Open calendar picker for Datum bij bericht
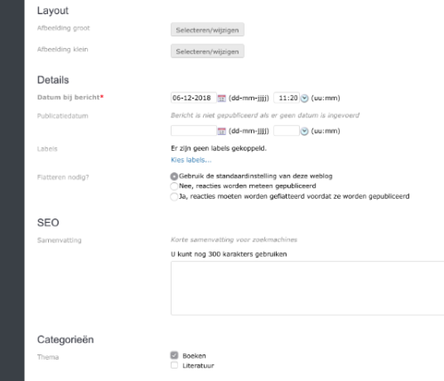Image resolution: width=444 pixels, height=381 pixels. [x=222, y=99]
